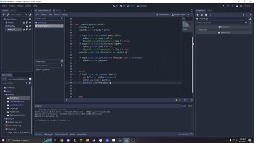Collapse the Resource section in Inspector
This screenshot has height=143, width=254.
[x=197, y=30]
